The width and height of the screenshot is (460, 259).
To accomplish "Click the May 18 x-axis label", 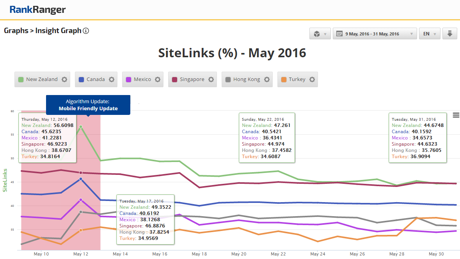I will pos(199,254).
